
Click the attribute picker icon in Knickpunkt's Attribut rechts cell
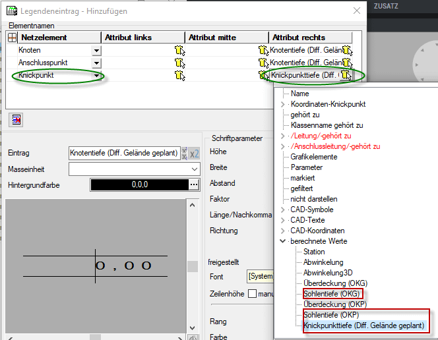[346, 75]
